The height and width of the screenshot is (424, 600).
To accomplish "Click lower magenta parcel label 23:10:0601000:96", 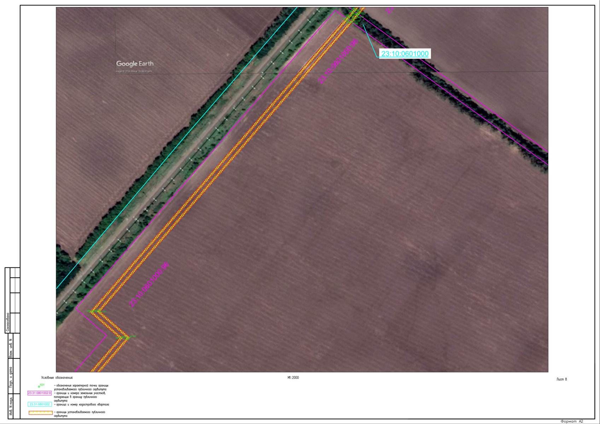I will (149, 284).
